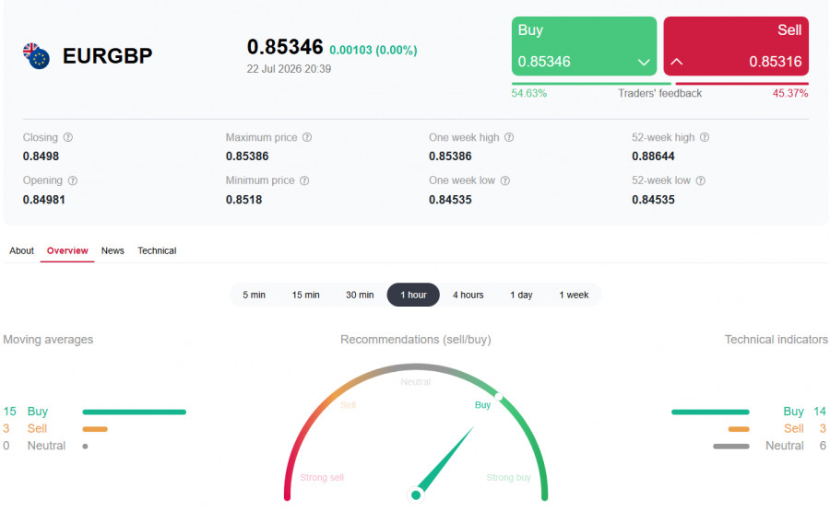The height and width of the screenshot is (511, 830).
Task: Click the Maximum price info icon
Action: click(307, 137)
